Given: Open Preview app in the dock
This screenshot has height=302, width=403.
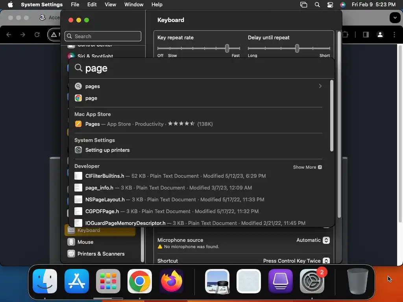Looking at the screenshot, I should (217, 281).
